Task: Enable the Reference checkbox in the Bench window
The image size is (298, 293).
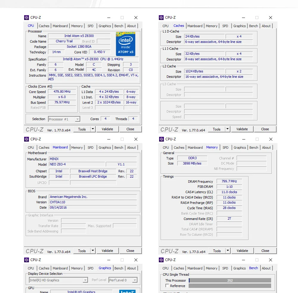Action: click(167, 286)
